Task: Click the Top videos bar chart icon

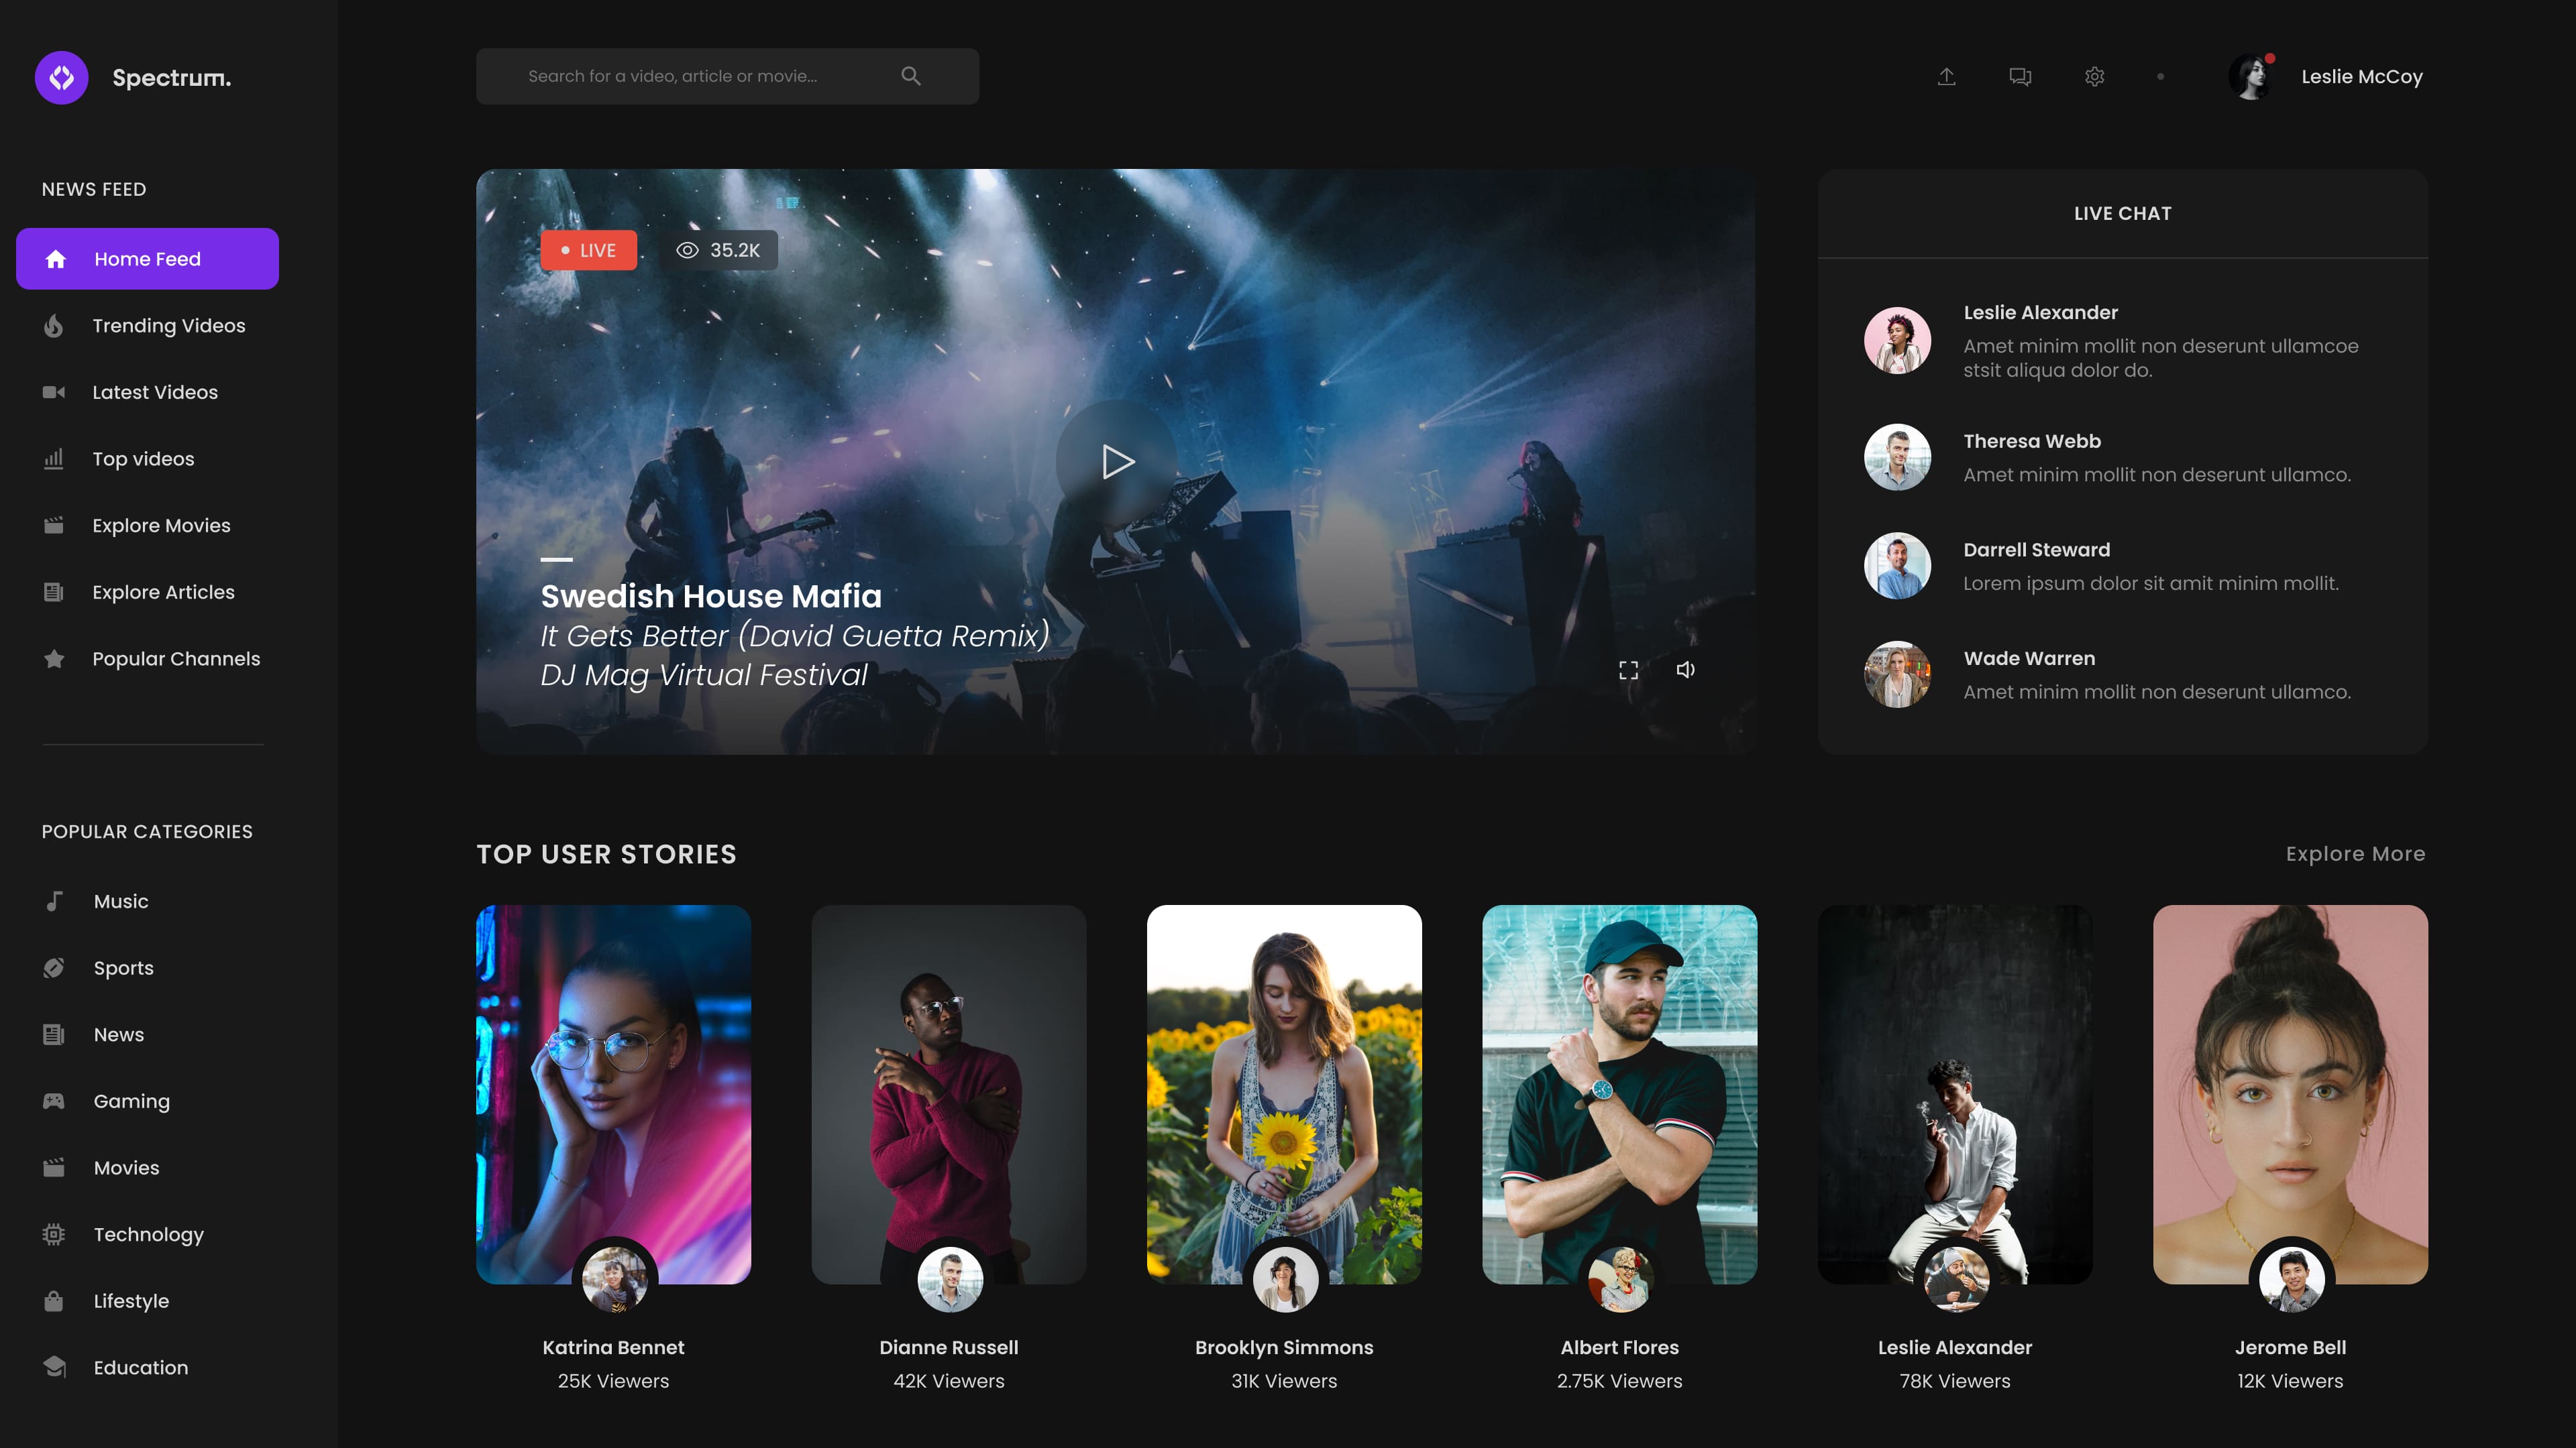Action: click(54, 459)
